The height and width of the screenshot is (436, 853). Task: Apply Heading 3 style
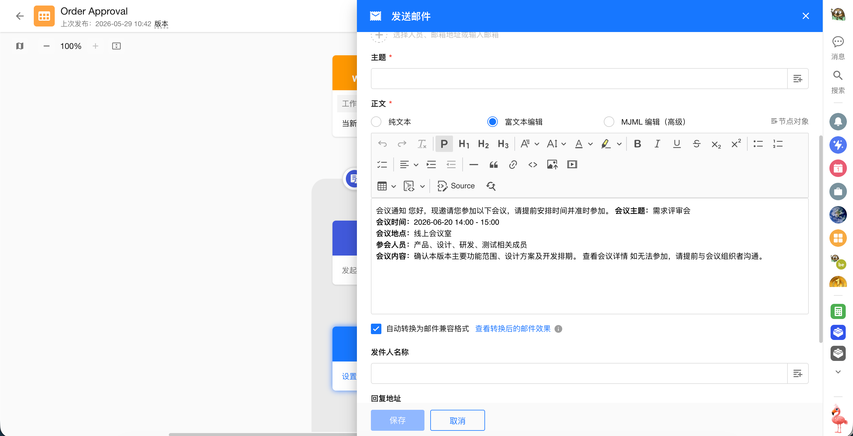click(x=503, y=144)
